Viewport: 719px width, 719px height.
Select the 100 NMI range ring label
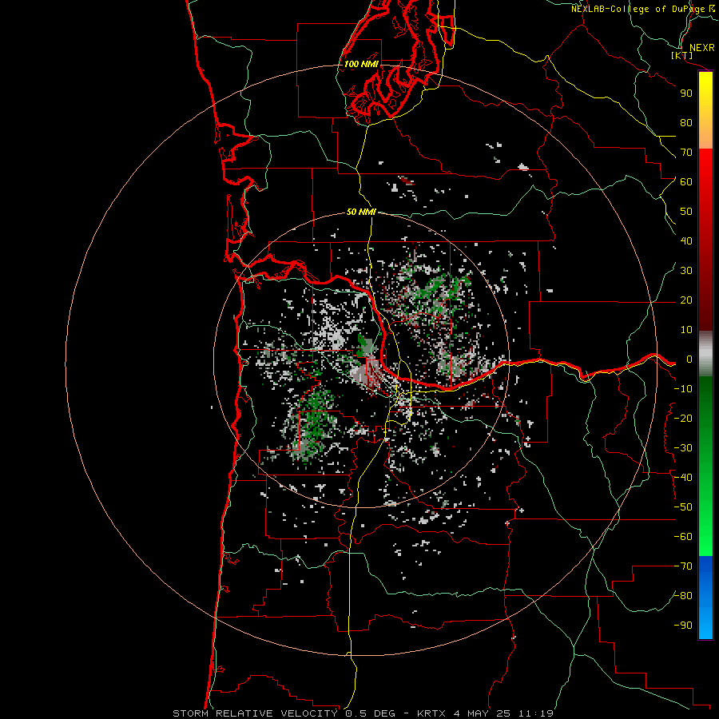(x=361, y=64)
